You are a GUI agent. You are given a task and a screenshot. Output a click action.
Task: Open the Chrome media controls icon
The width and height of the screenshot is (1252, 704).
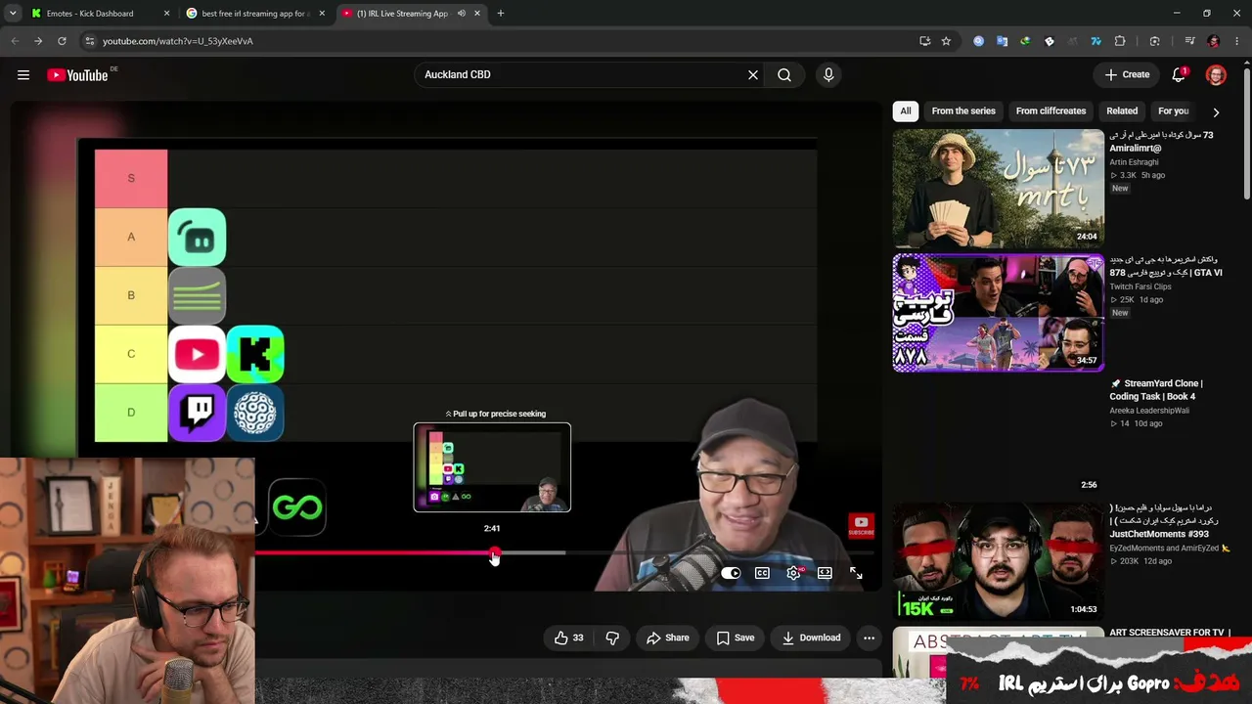(x=1189, y=41)
